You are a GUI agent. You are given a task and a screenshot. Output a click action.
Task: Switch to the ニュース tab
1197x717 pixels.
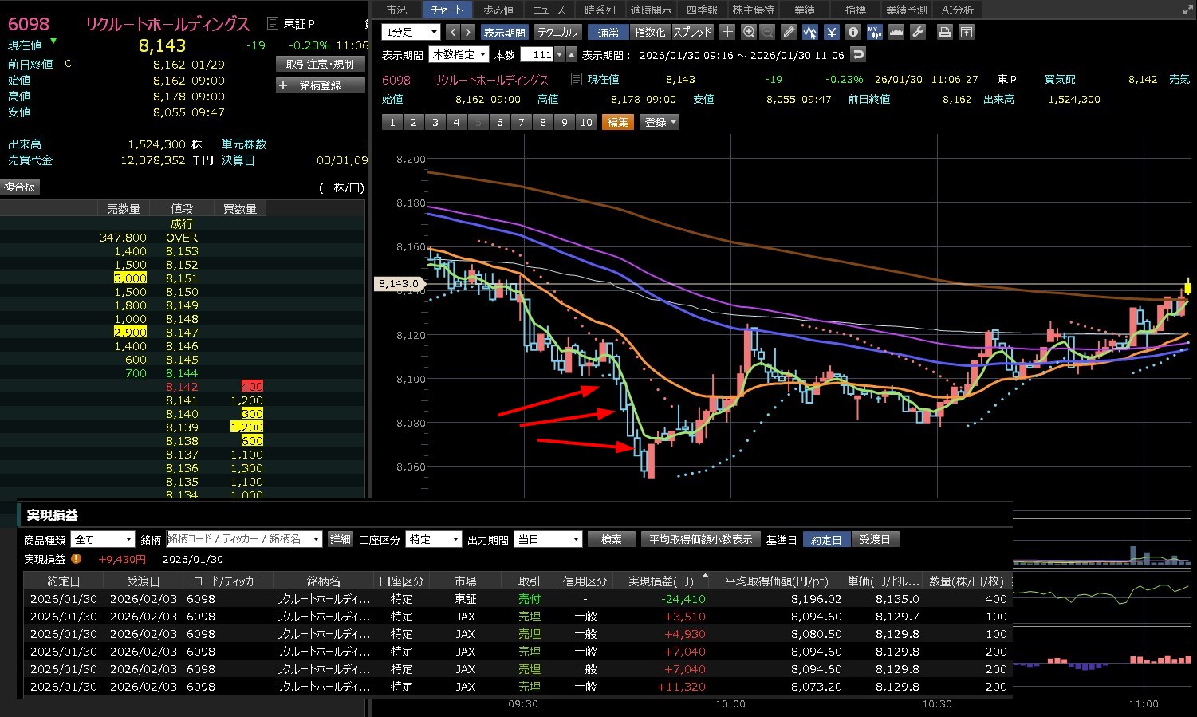(549, 10)
